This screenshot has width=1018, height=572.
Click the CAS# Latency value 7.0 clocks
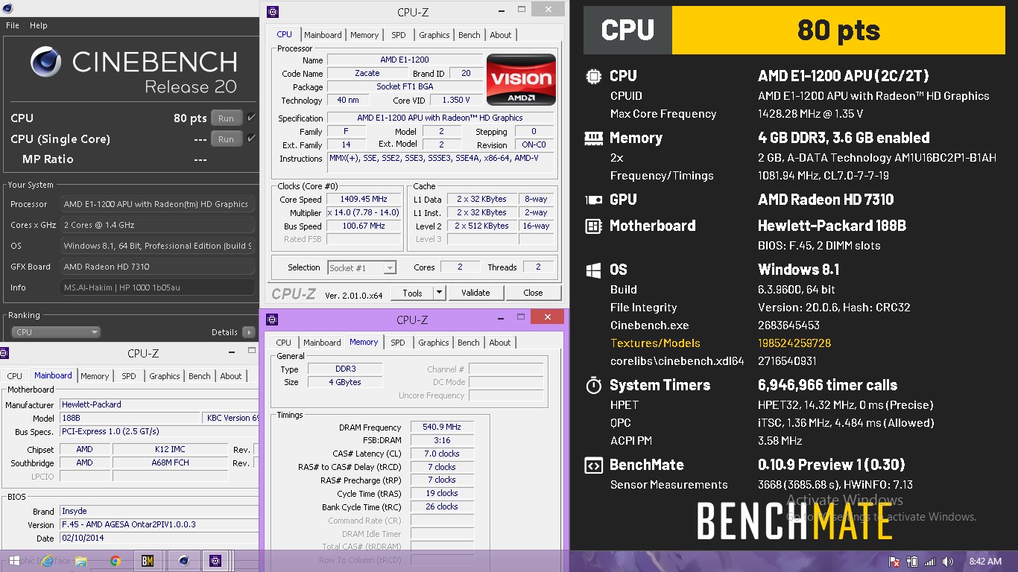pyautogui.click(x=442, y=454)
